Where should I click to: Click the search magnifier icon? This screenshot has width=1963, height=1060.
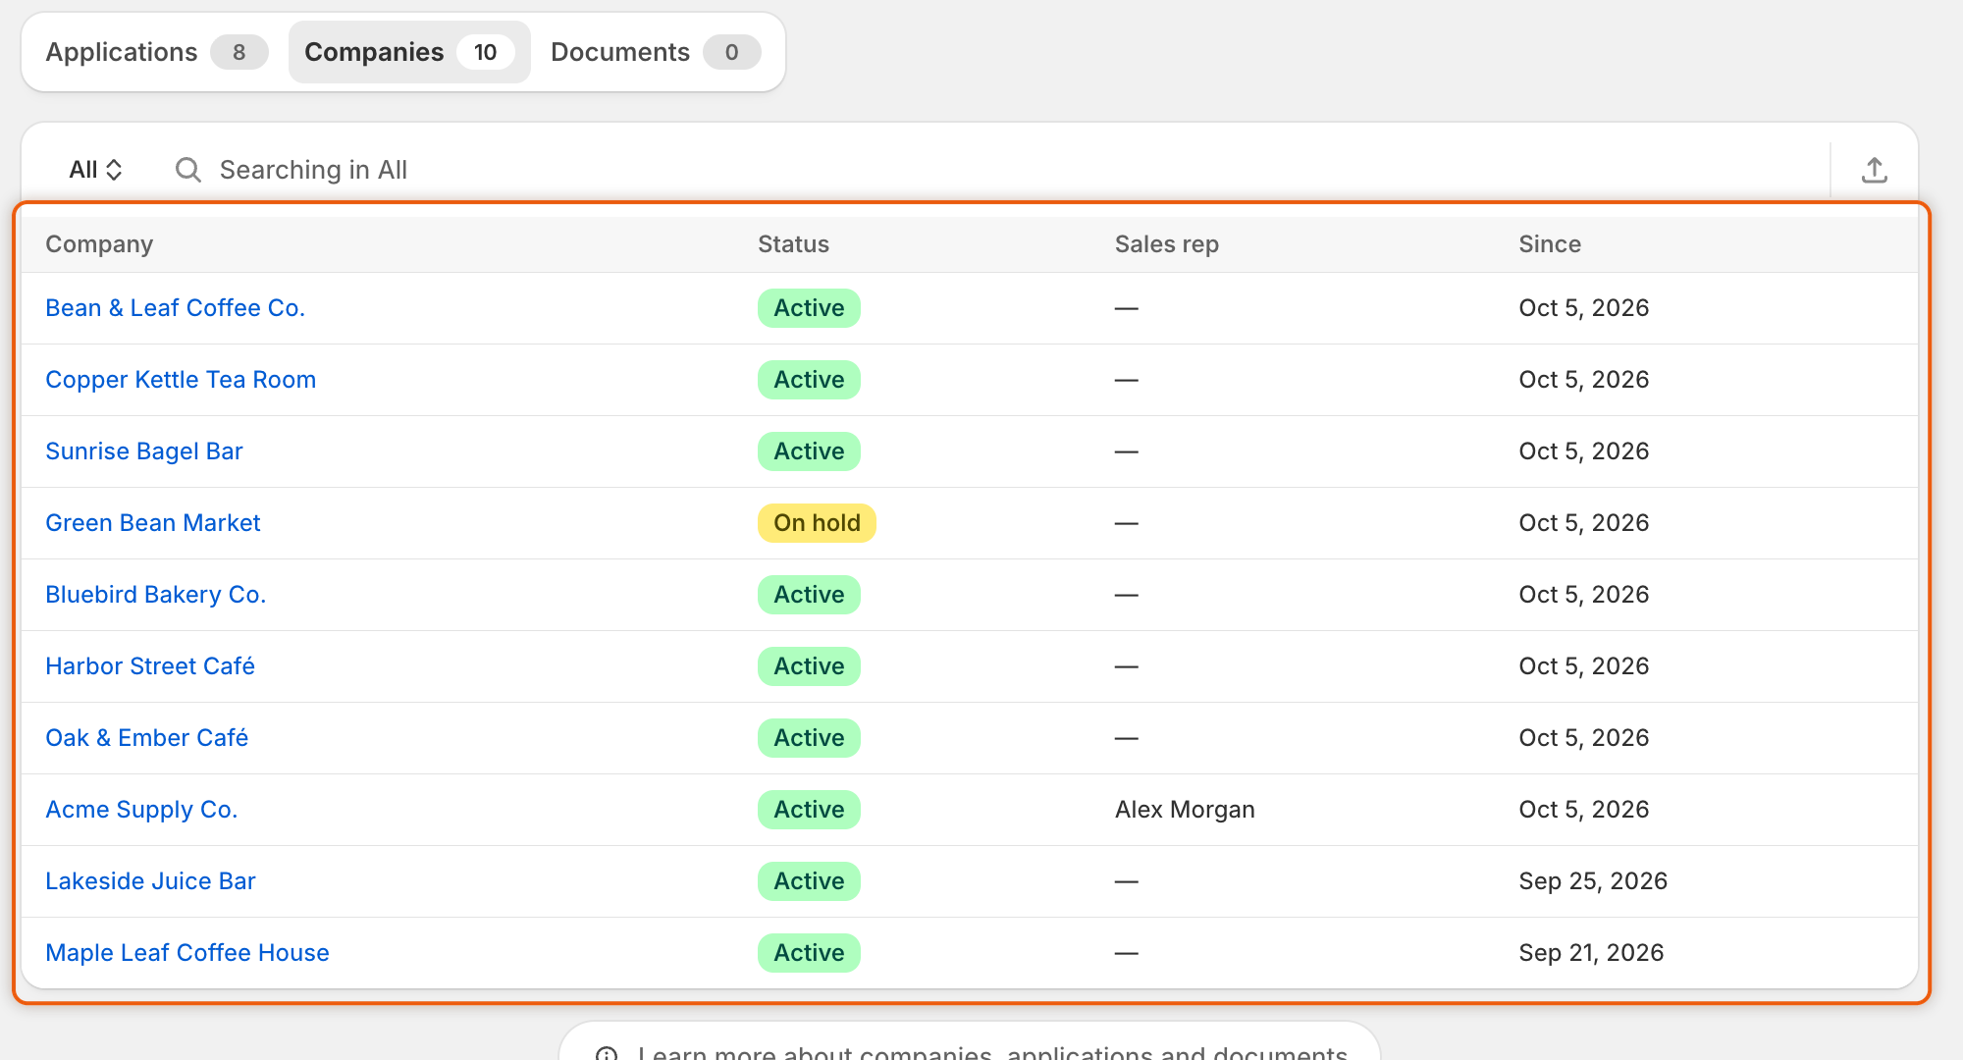pos(187,170)
